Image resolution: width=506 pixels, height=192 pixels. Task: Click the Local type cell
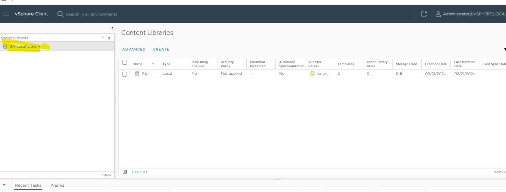[167, 74]
